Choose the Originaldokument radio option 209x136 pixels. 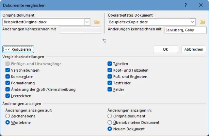(x=110, y=116)
